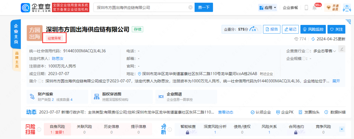Click the refresh icon beside 2024-04-25更新
The image size is (354, 139).
tap(313, 39)
